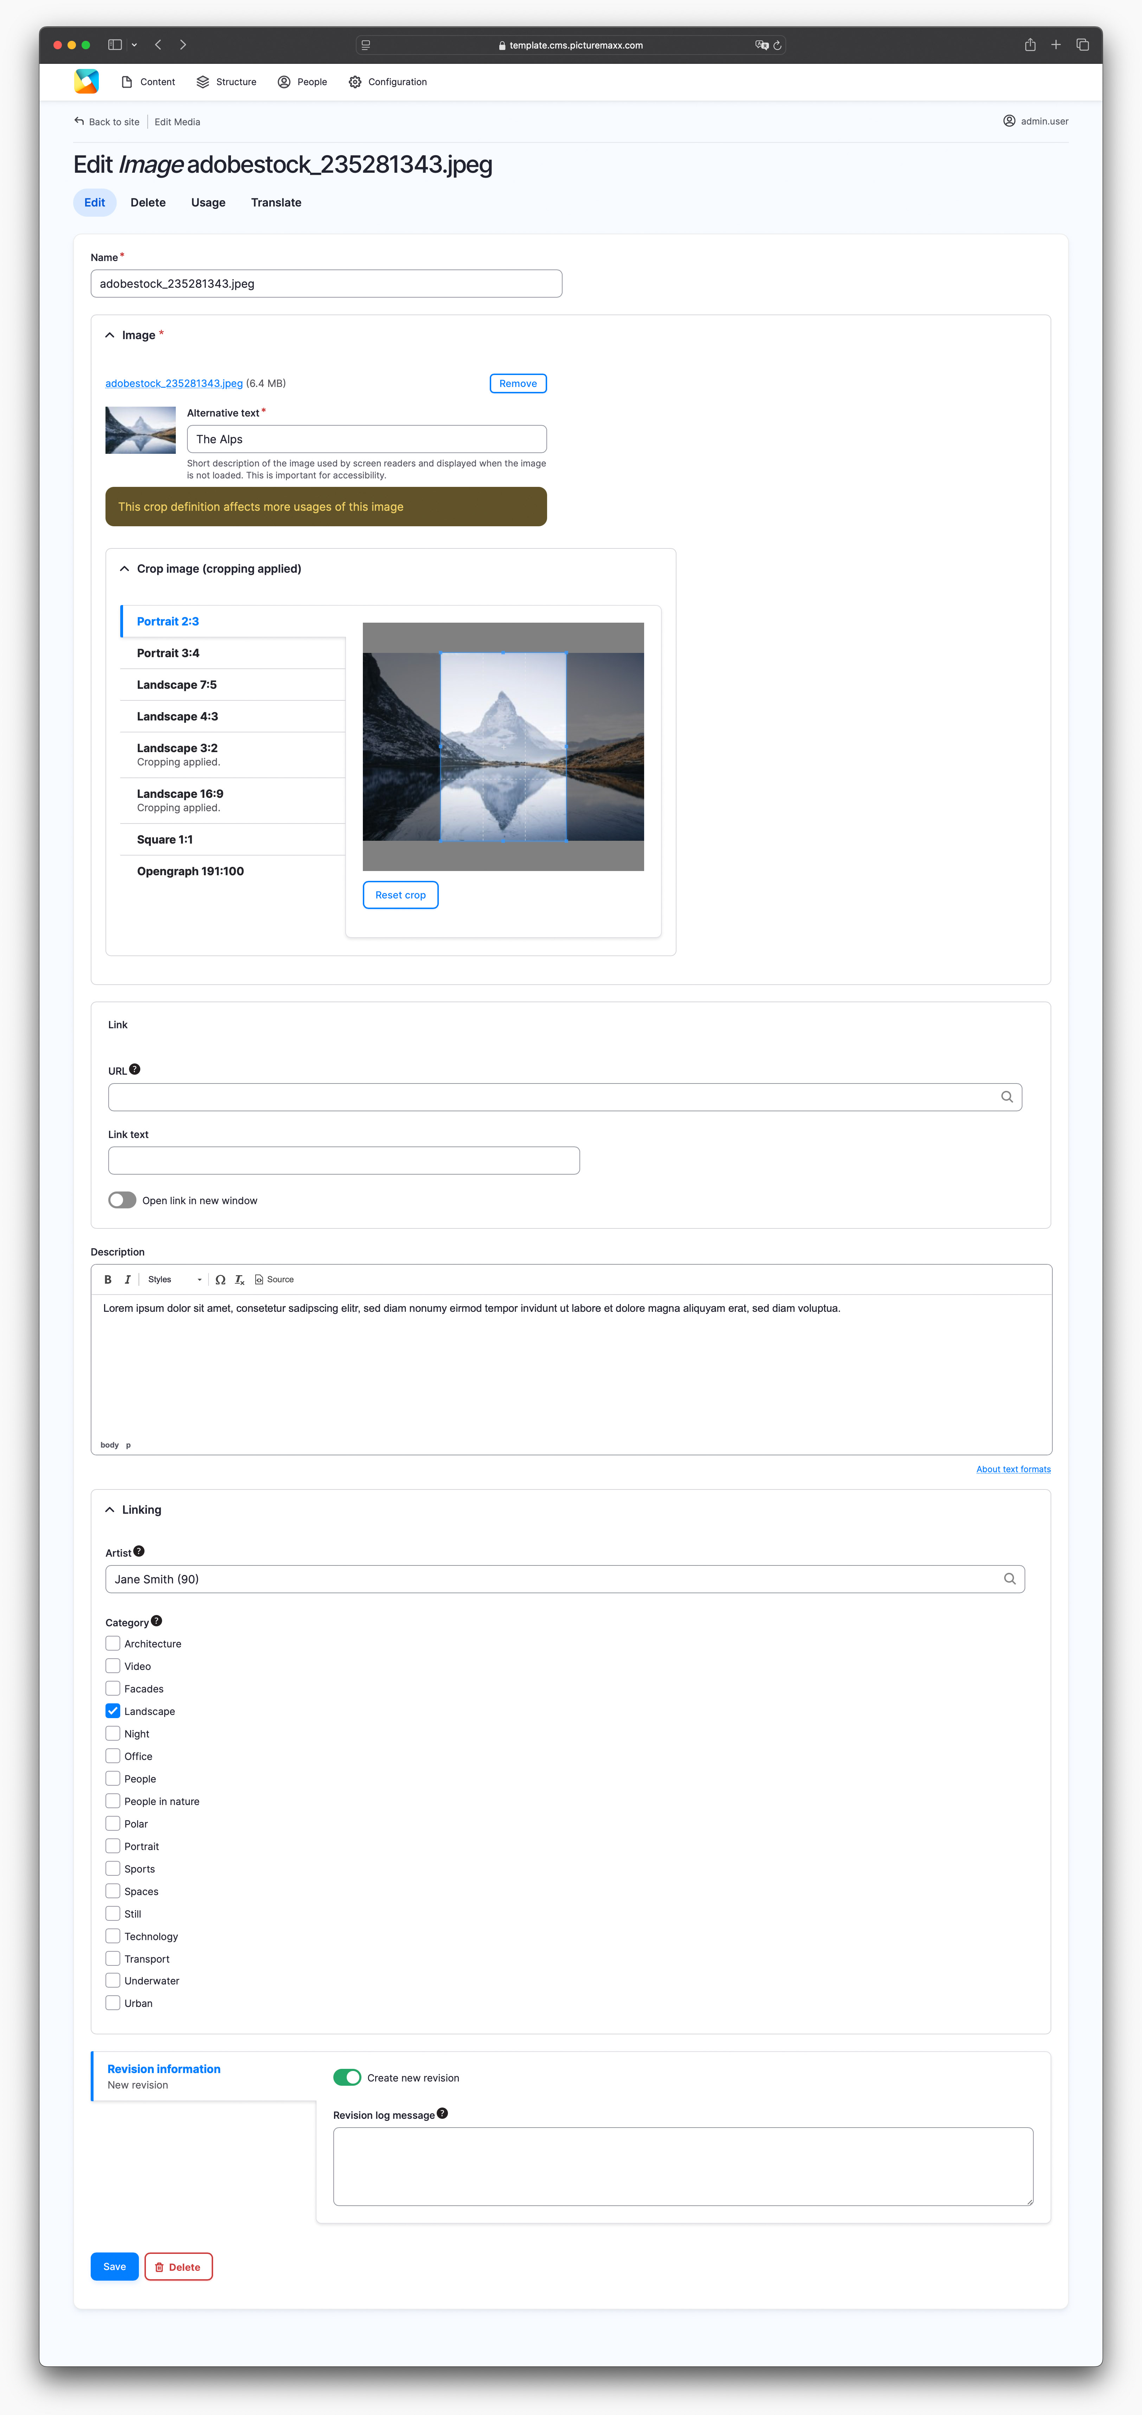Click the Category help question icon
Image resolution: width=1142 pixels, height=2415 pixels.
(x=156, y=1621)
